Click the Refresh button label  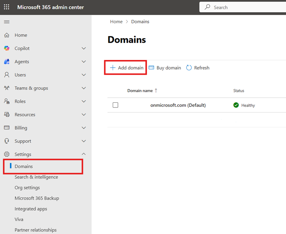pyautogui.click(x=202, y=68)
